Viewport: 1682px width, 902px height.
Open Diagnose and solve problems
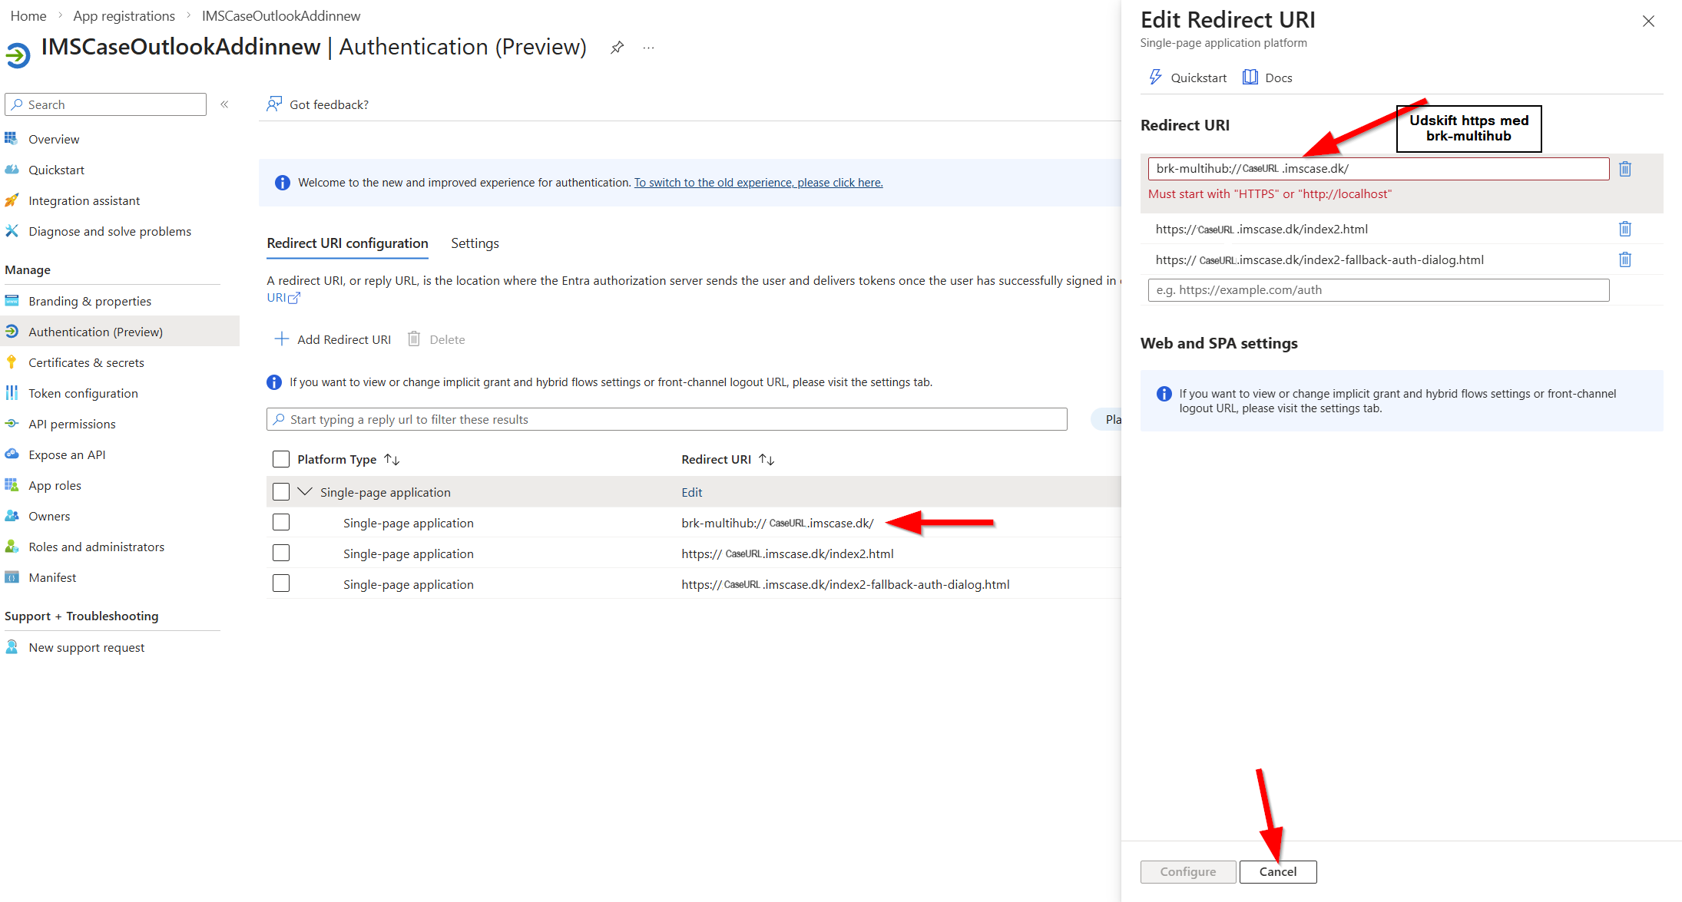110,231
